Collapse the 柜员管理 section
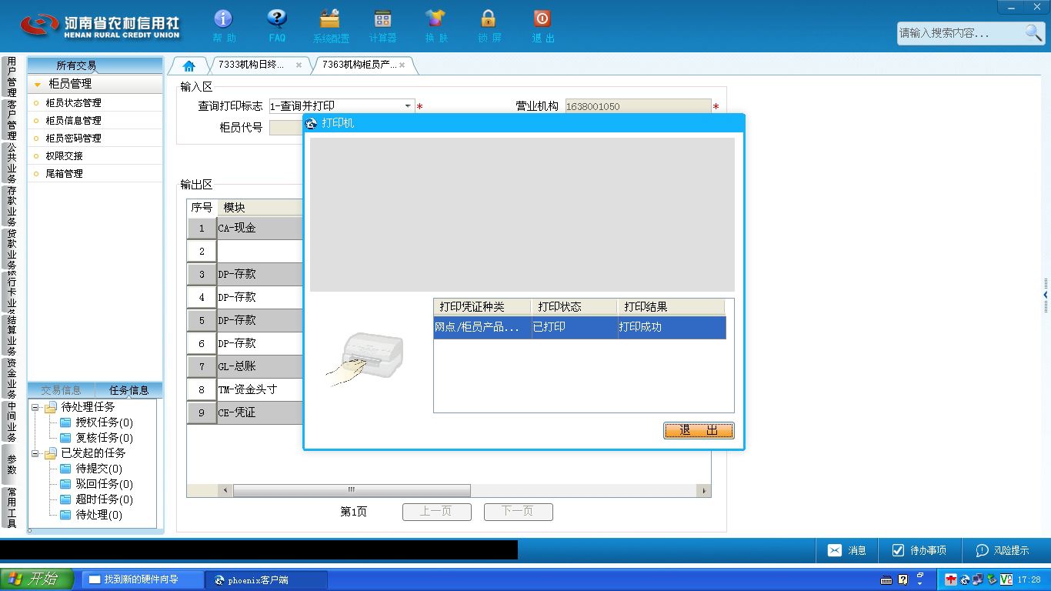Screen dimensions: 1051x591 click(x=38, y=85)
